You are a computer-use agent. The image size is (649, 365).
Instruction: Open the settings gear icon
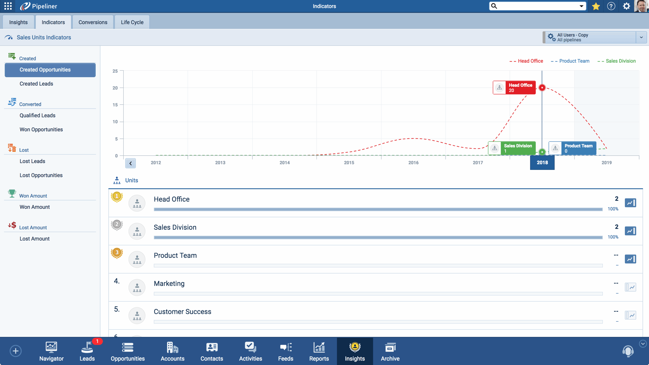coord(626,6)
